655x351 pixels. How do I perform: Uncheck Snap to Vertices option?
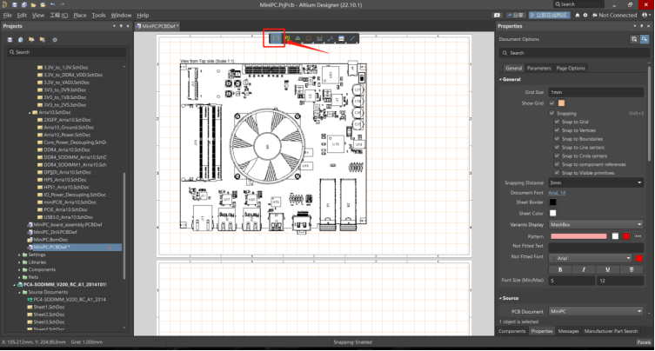558,130
